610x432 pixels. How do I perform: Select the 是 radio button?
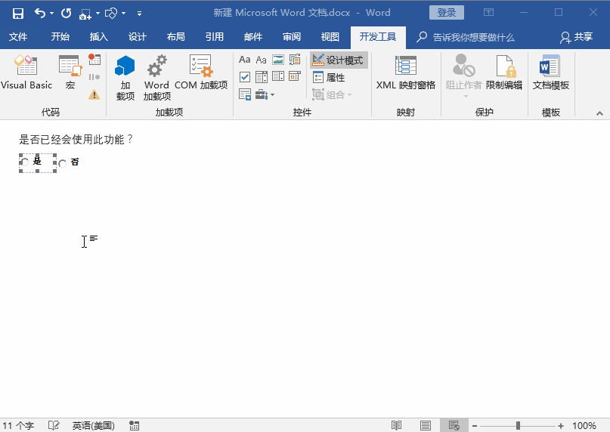[x=26, y=162]
